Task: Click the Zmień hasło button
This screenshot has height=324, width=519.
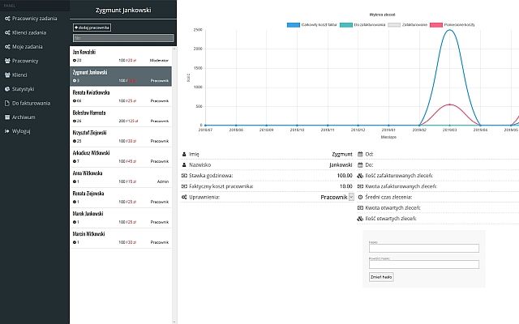Action: [381, 276]
